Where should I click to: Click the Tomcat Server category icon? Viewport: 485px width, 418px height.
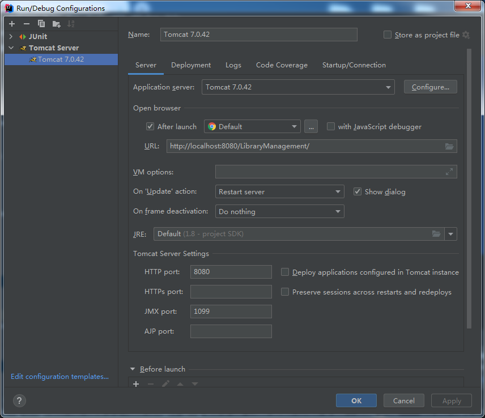(23, 48)
